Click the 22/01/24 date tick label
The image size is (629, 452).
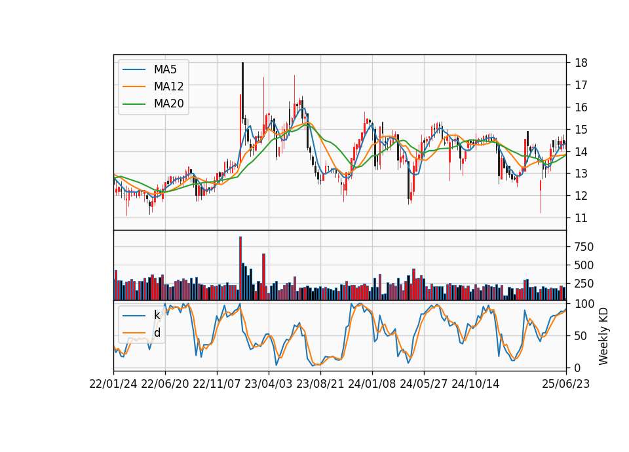click(113, 384)
